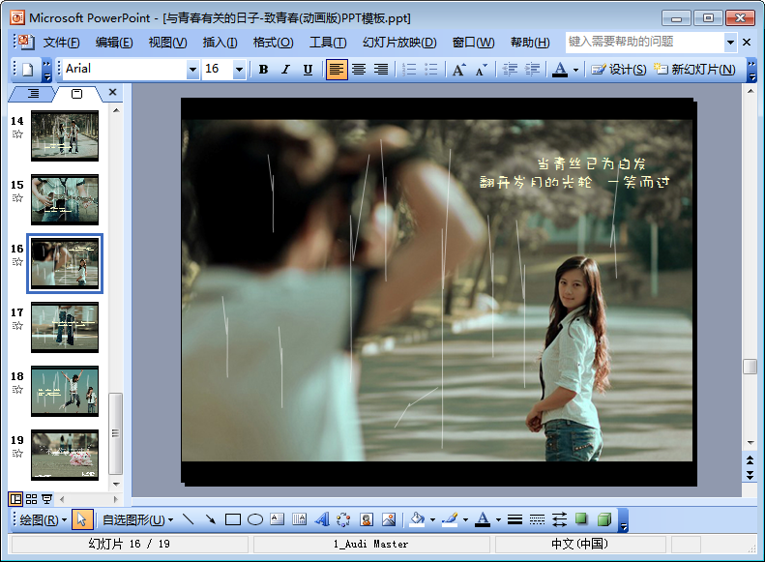
Task: Open the fill color bucket swatch
Action: tap(417, 519)
